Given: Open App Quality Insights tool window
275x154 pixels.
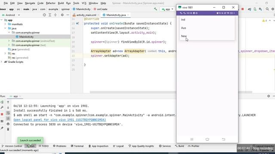Looking at the screenshot, I should (x=141, y=146).
